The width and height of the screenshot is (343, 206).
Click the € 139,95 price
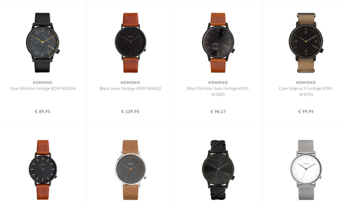[130, 111]
